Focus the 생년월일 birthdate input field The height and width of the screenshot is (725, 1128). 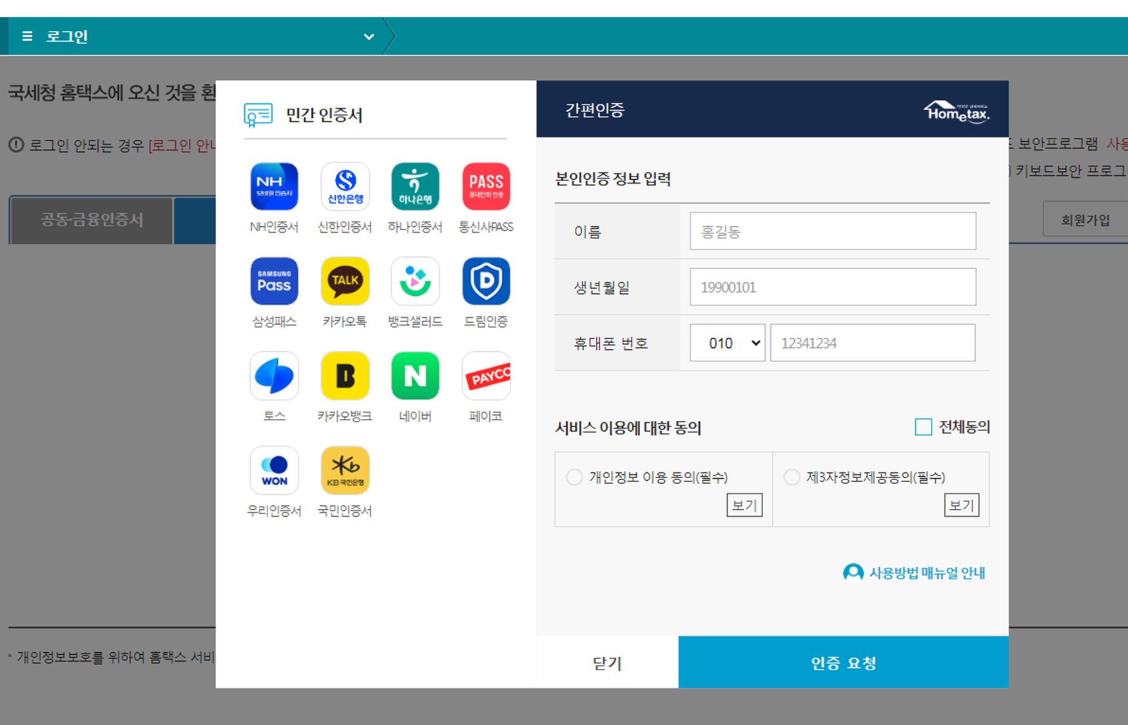coord(833,287)
